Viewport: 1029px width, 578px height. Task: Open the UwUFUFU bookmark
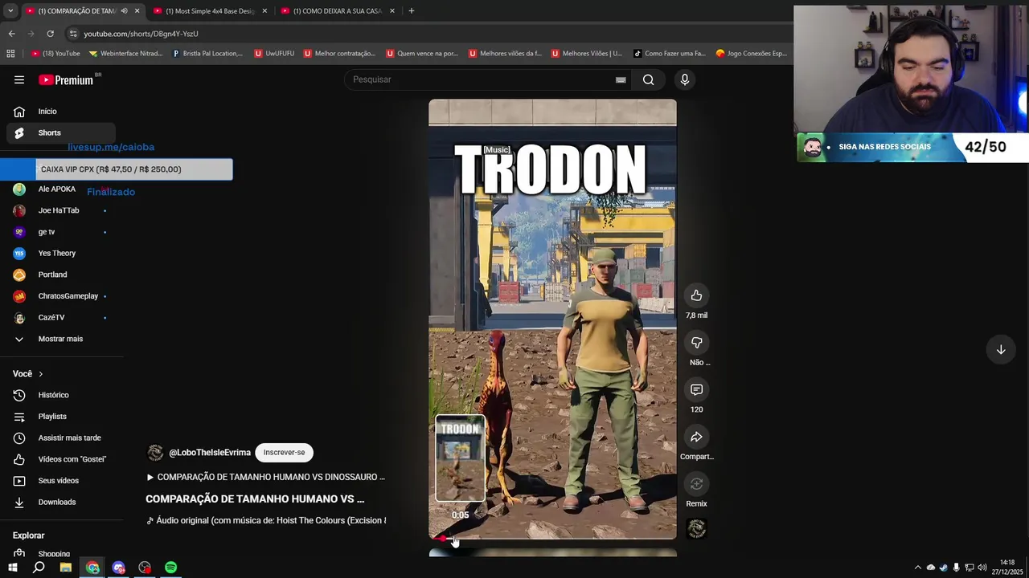274,54
